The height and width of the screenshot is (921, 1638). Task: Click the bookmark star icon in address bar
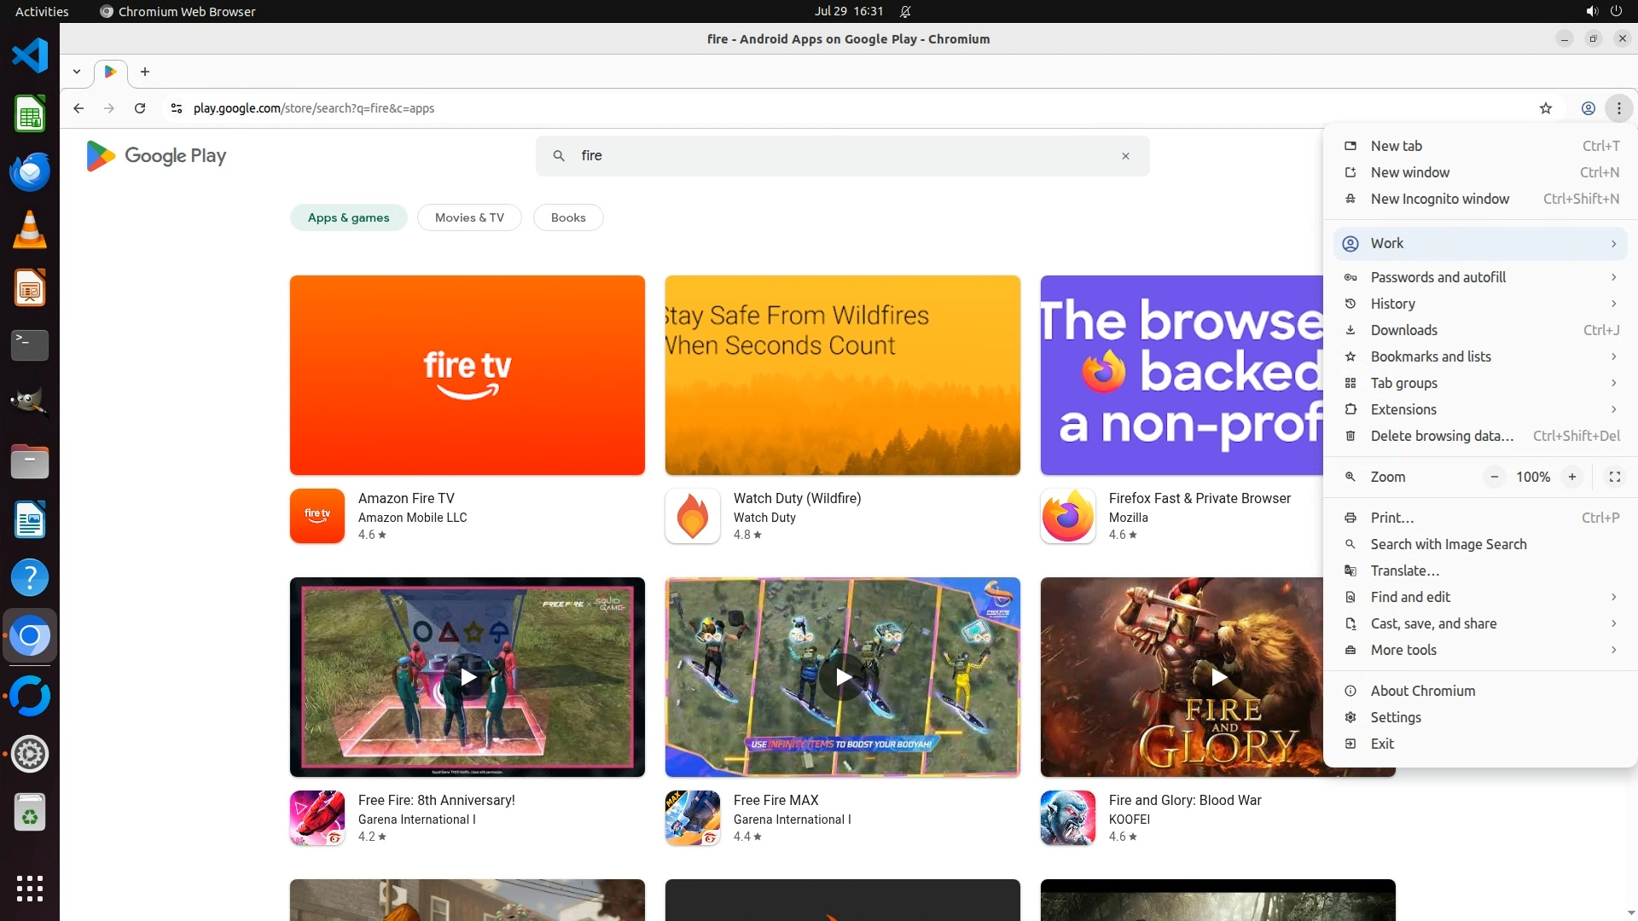[x=1545, y=108]
